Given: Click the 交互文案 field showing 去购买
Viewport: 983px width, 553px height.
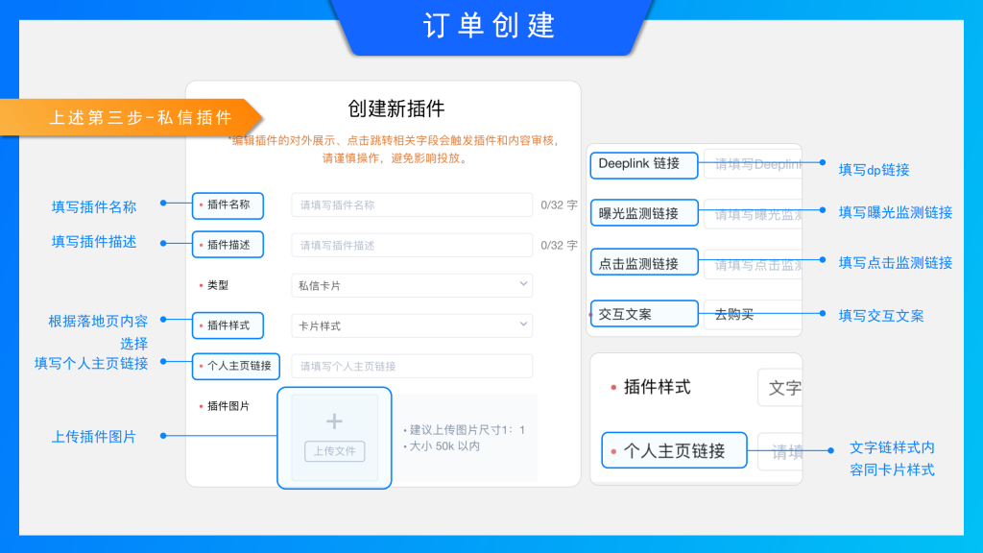Looking at the screenshot, I should coord(753,315).
